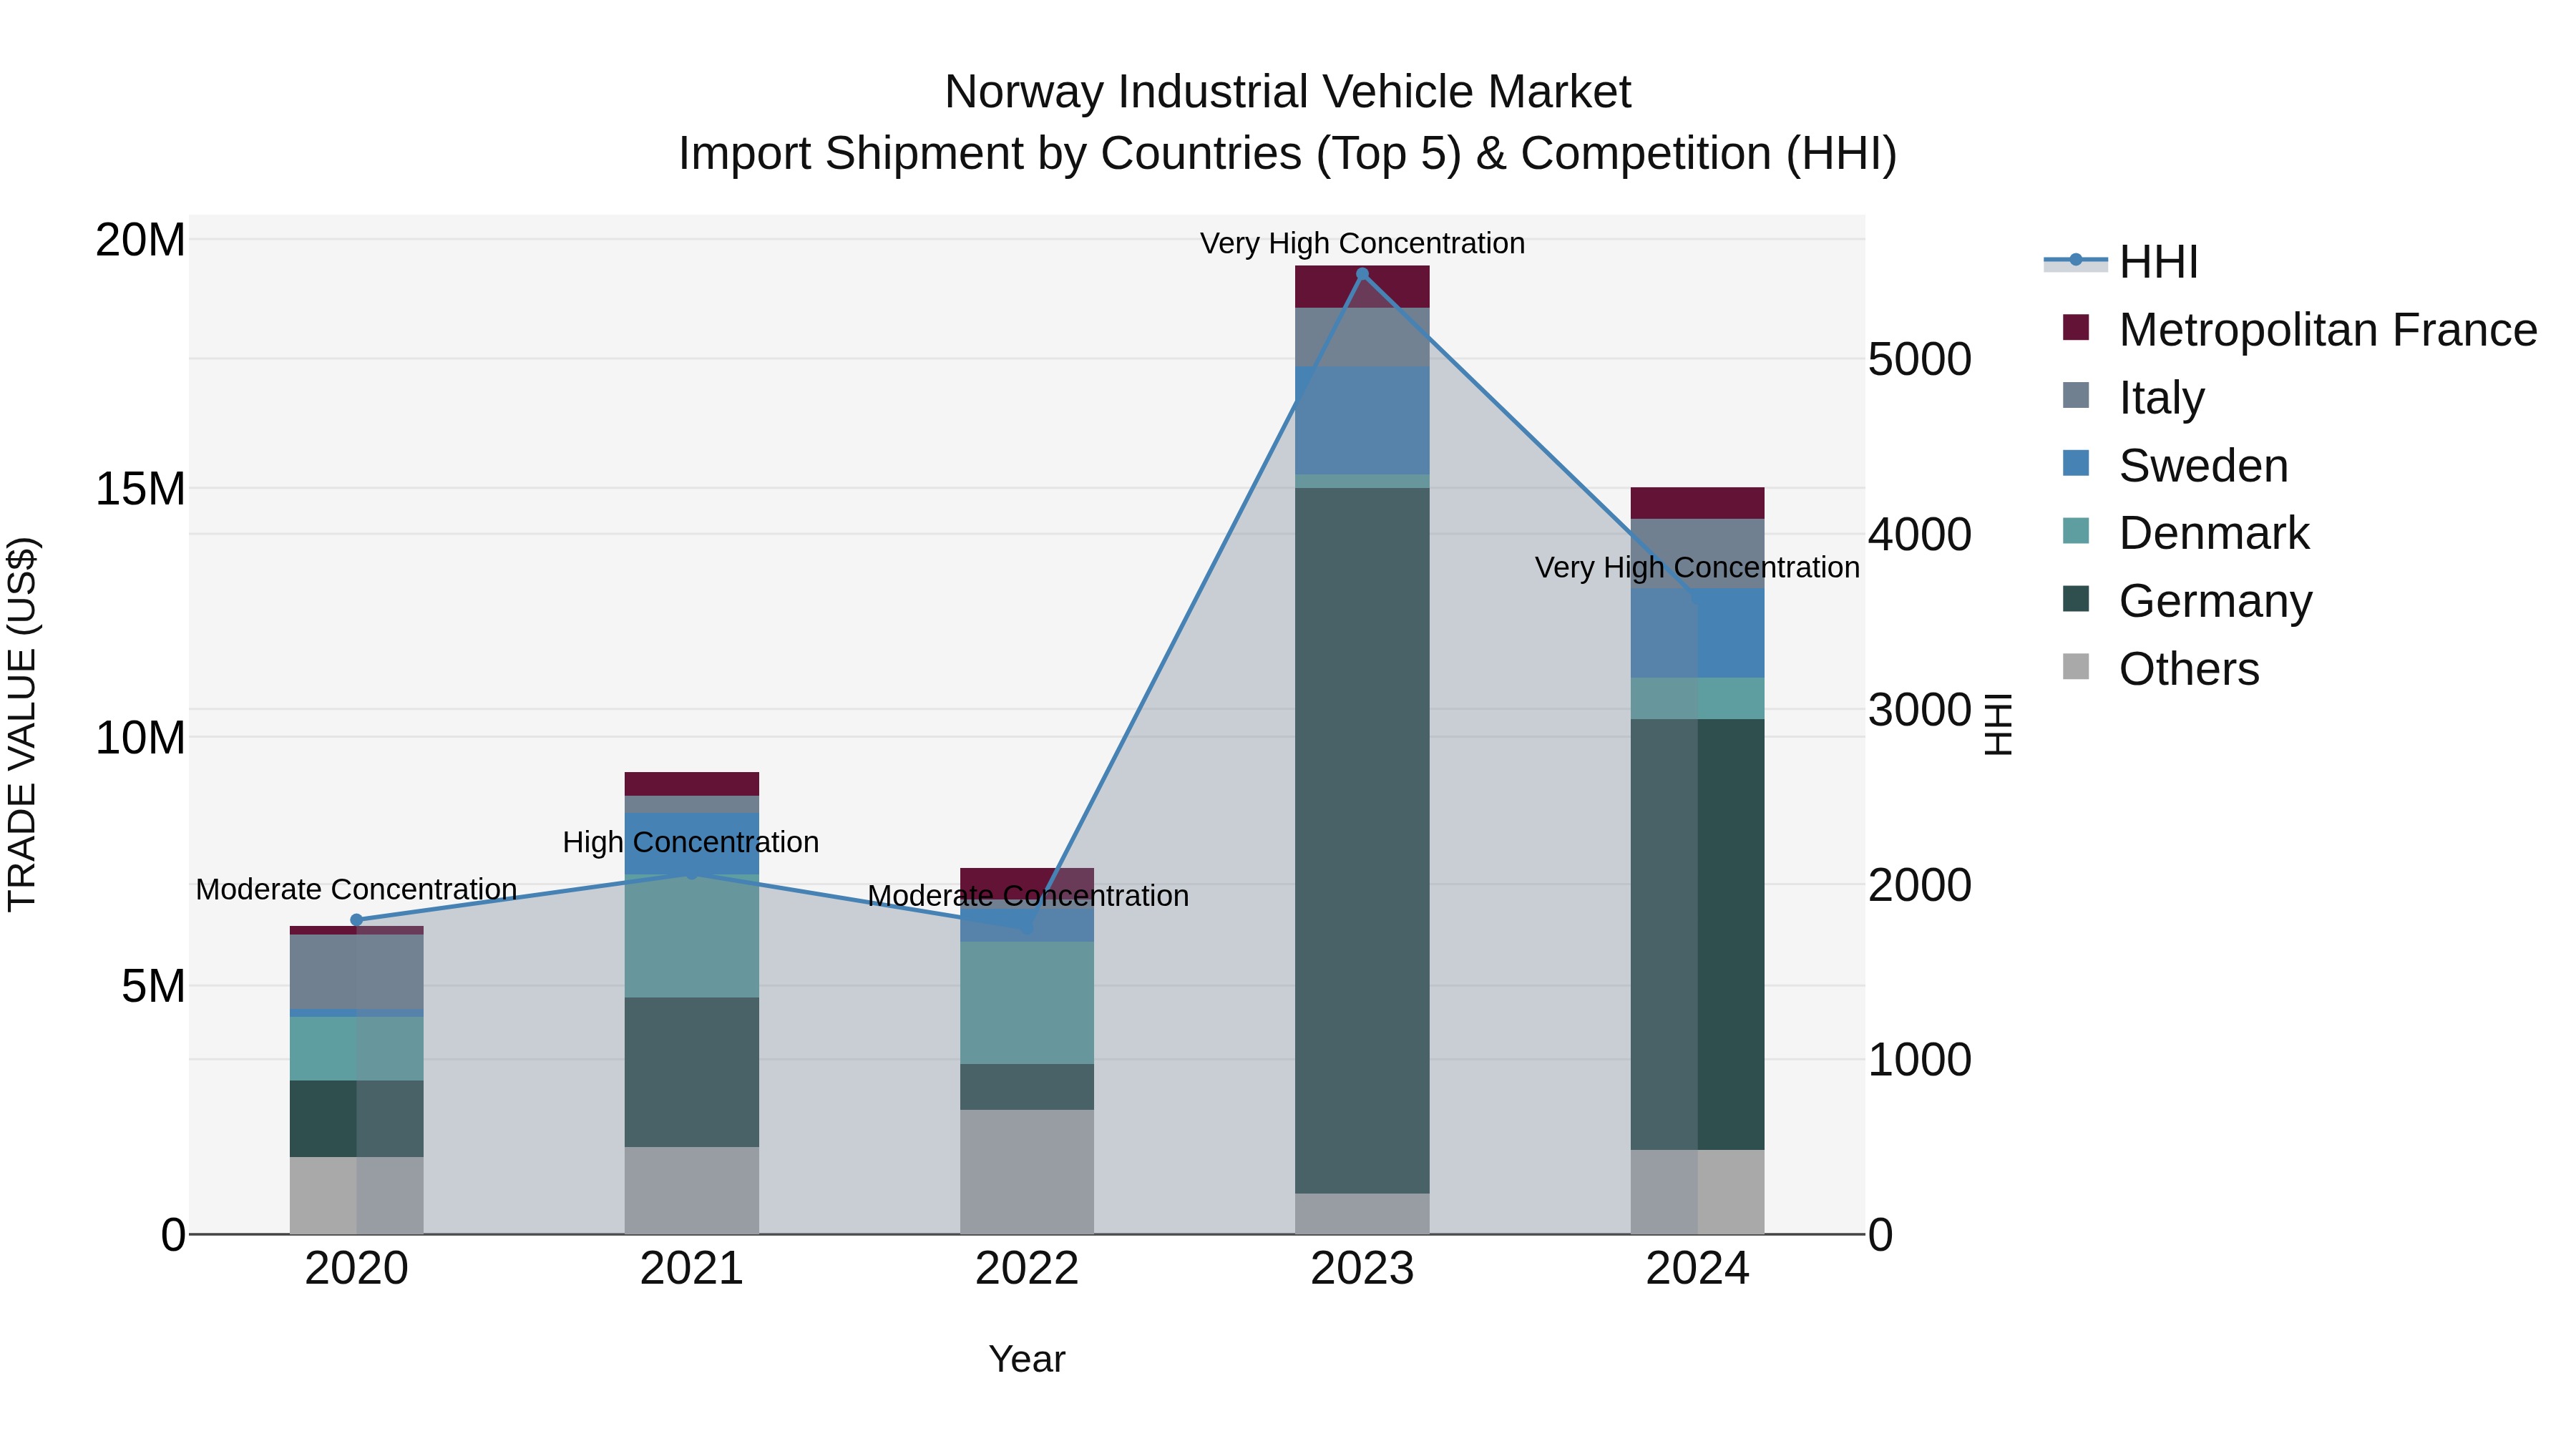Click the Denmark teal legend swatch
This screenshot has height=1449, width=2576.
click(x=2076, y=531)
